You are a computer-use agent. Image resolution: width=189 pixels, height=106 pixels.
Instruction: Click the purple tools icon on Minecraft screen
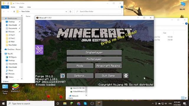39,50
